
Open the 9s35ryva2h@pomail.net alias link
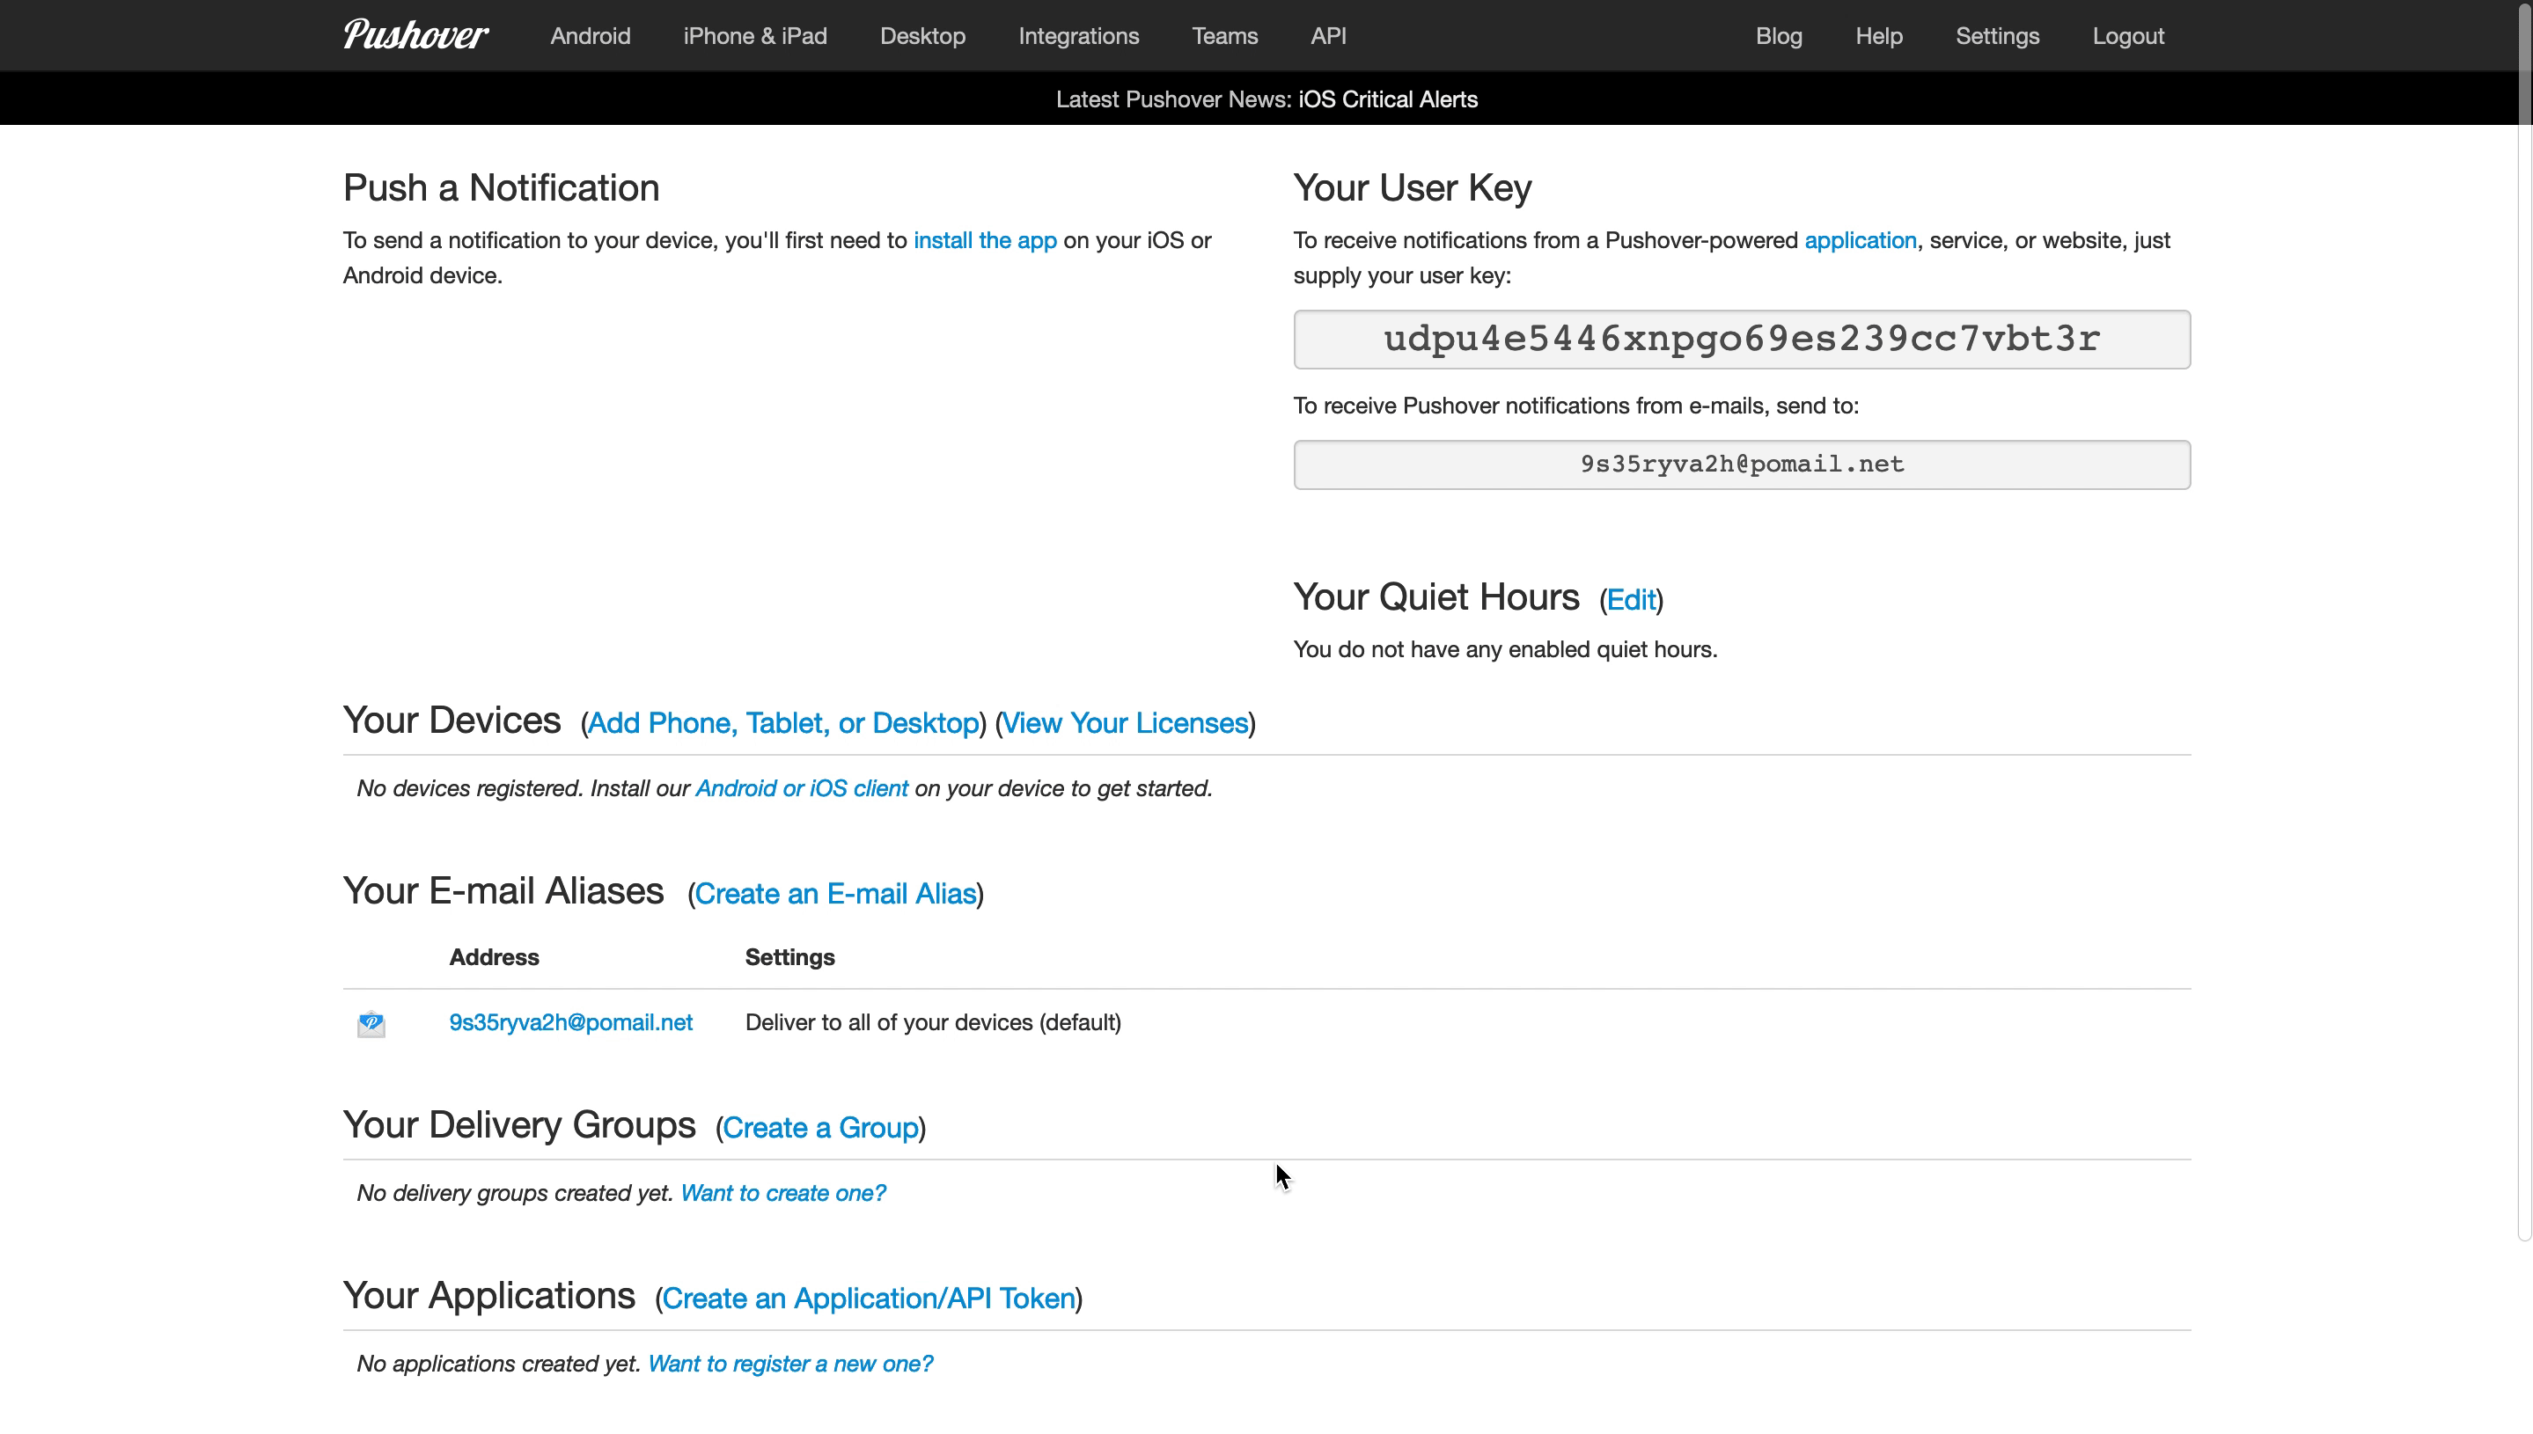570,1022
